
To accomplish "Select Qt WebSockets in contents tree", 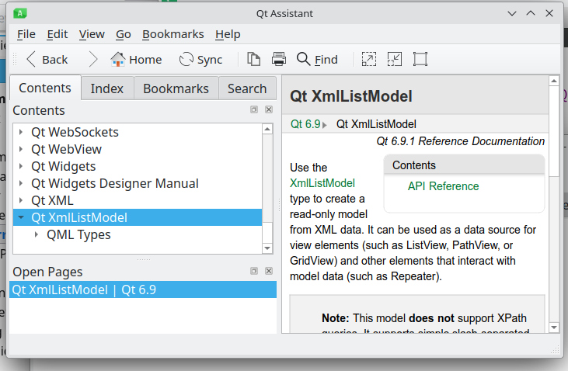I will pos(75,132).
